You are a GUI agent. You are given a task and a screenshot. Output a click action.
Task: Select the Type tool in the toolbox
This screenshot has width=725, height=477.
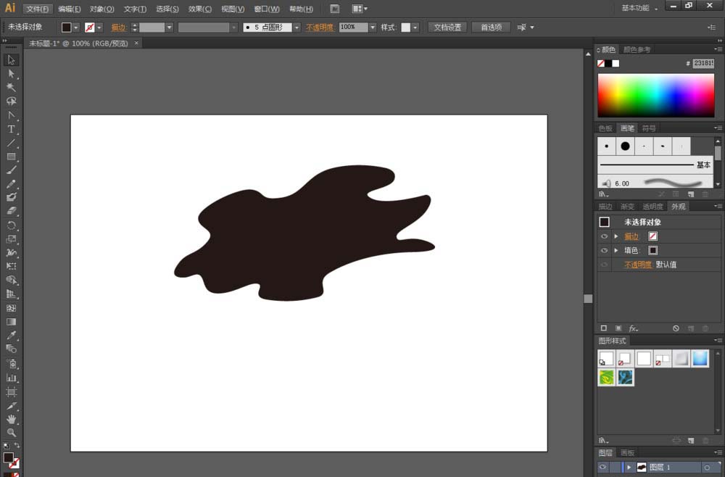[x=11, y=129]
